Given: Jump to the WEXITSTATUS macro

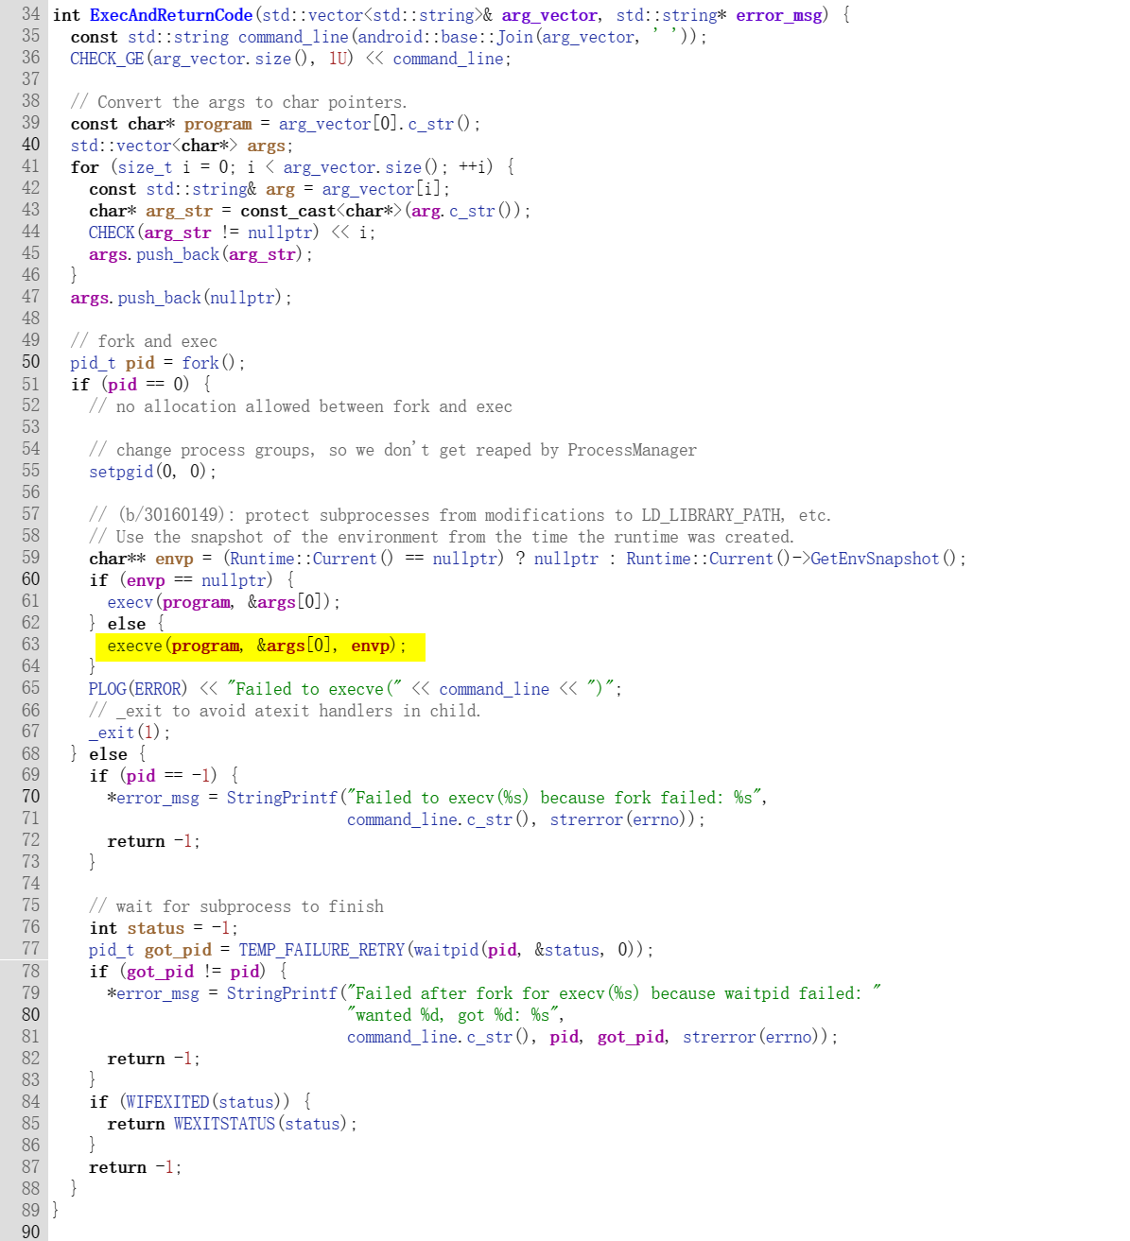Looking at the screenshot, I should [224, 1124].
